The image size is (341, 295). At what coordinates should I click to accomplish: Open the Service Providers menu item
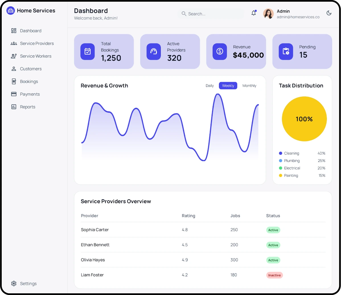point(37,44)
